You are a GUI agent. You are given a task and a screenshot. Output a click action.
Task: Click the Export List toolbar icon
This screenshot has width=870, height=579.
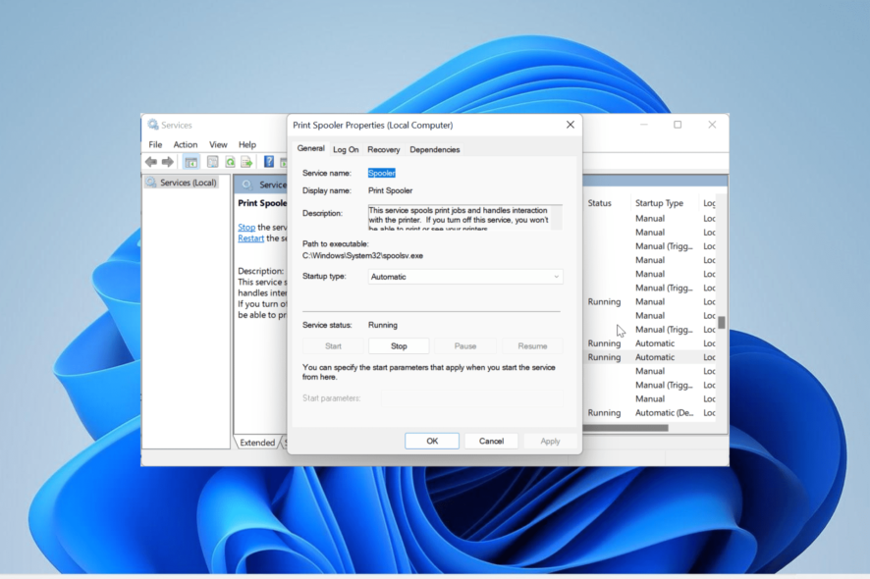pos(246,162)
